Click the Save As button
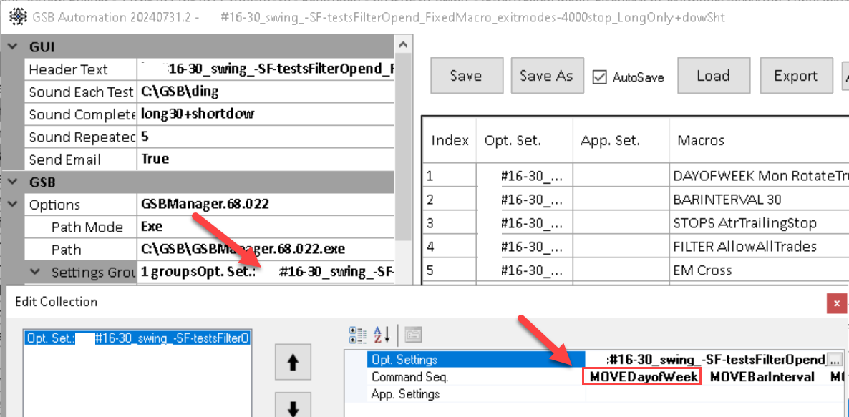849x417 pixels. pos(546,76)
